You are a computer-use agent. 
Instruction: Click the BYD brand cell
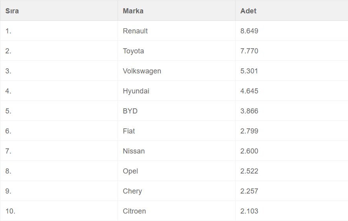point(130,111)
